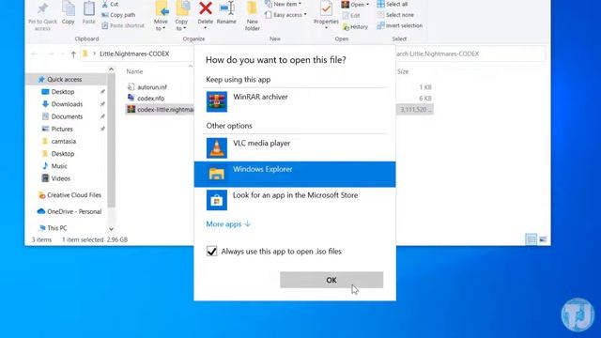Select WinRAR archiver app option

pos(295,101)
